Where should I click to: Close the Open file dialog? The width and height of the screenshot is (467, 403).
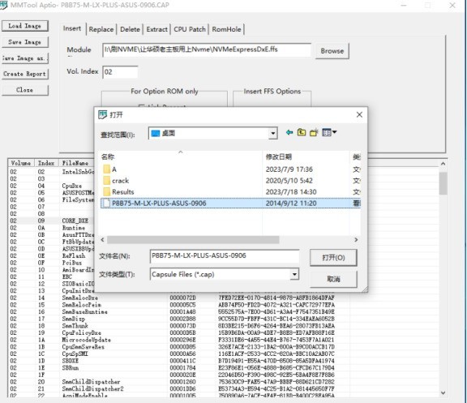(359, 114)
